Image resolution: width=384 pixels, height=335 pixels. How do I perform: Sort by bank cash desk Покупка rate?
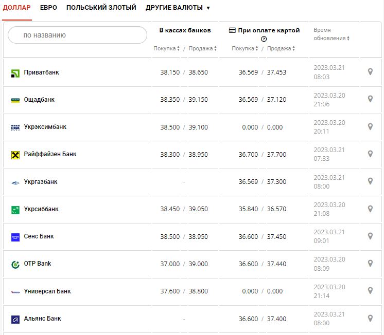[167, 49]
